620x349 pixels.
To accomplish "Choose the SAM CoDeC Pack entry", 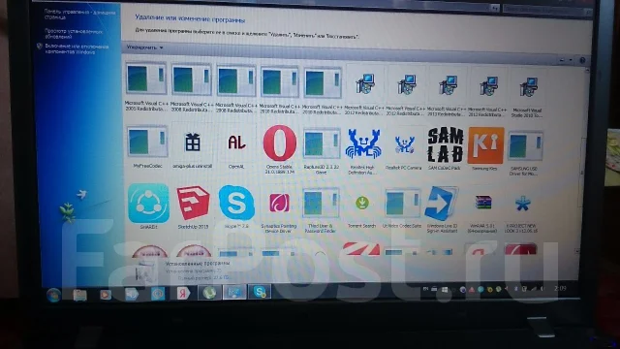I will (x=446, y=144).
